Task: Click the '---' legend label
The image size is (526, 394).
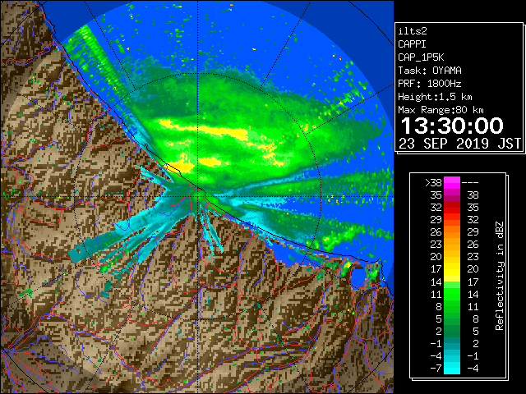Action: pos(470,182)
